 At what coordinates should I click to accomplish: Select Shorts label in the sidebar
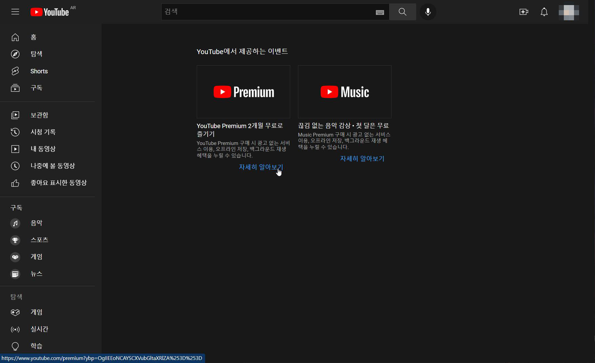39,71
